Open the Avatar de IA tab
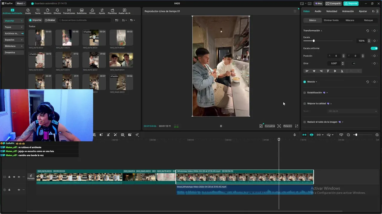 pos(124,11)
